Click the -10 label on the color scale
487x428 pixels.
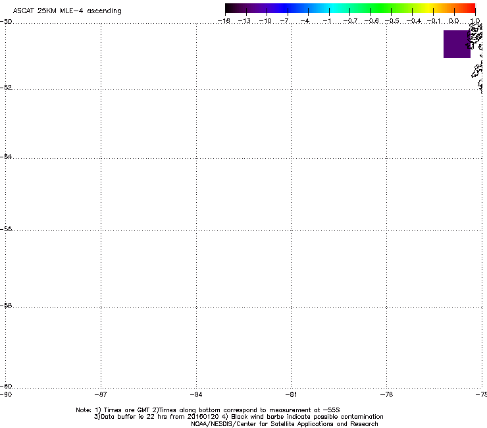pos(265,21)
